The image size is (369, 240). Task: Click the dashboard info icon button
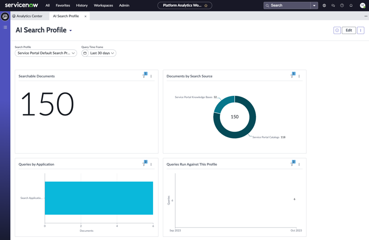coord(337,30)
